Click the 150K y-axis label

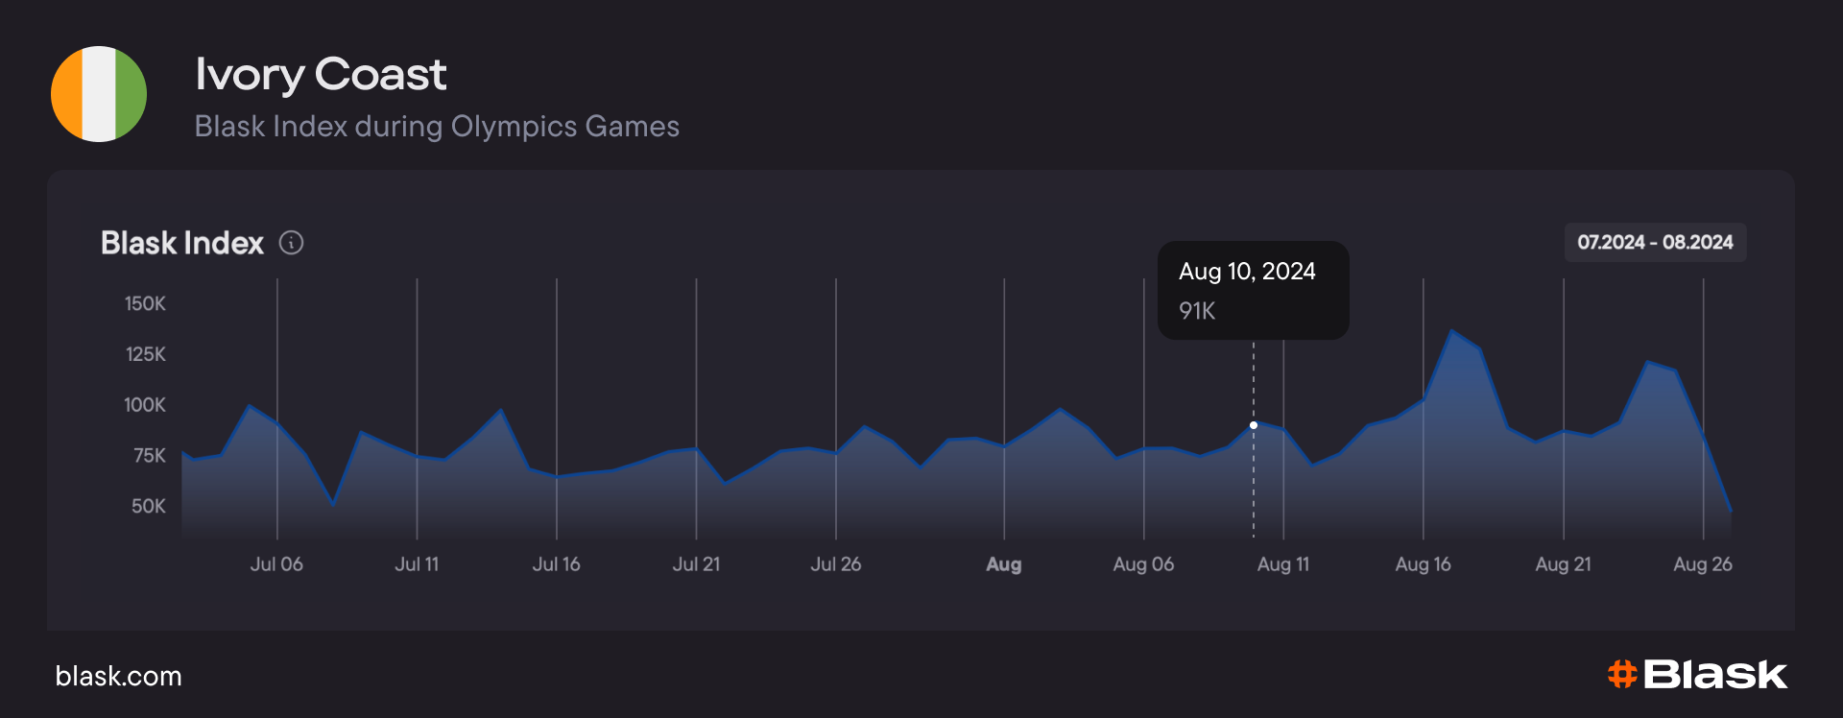[x=145, y=303]
